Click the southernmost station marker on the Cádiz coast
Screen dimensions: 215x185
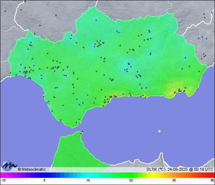tap(76, 123)
